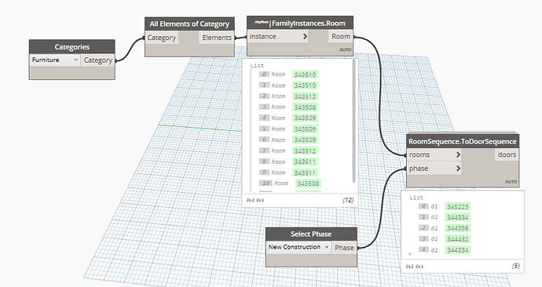Screen dimensions: 542x287
Task: Select the FamilyInstances.Room node header
Action: pos(300,23)
